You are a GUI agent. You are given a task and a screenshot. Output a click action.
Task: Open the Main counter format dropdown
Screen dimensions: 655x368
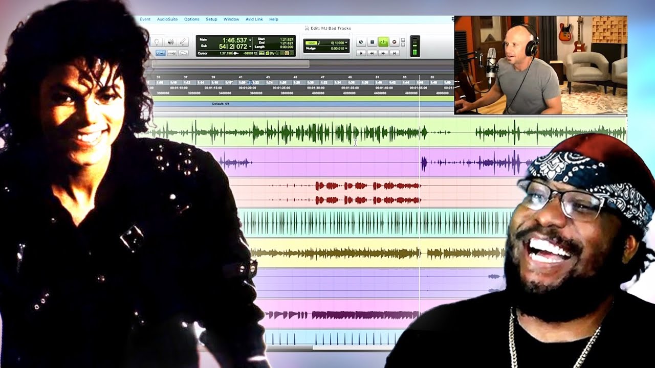250,40
